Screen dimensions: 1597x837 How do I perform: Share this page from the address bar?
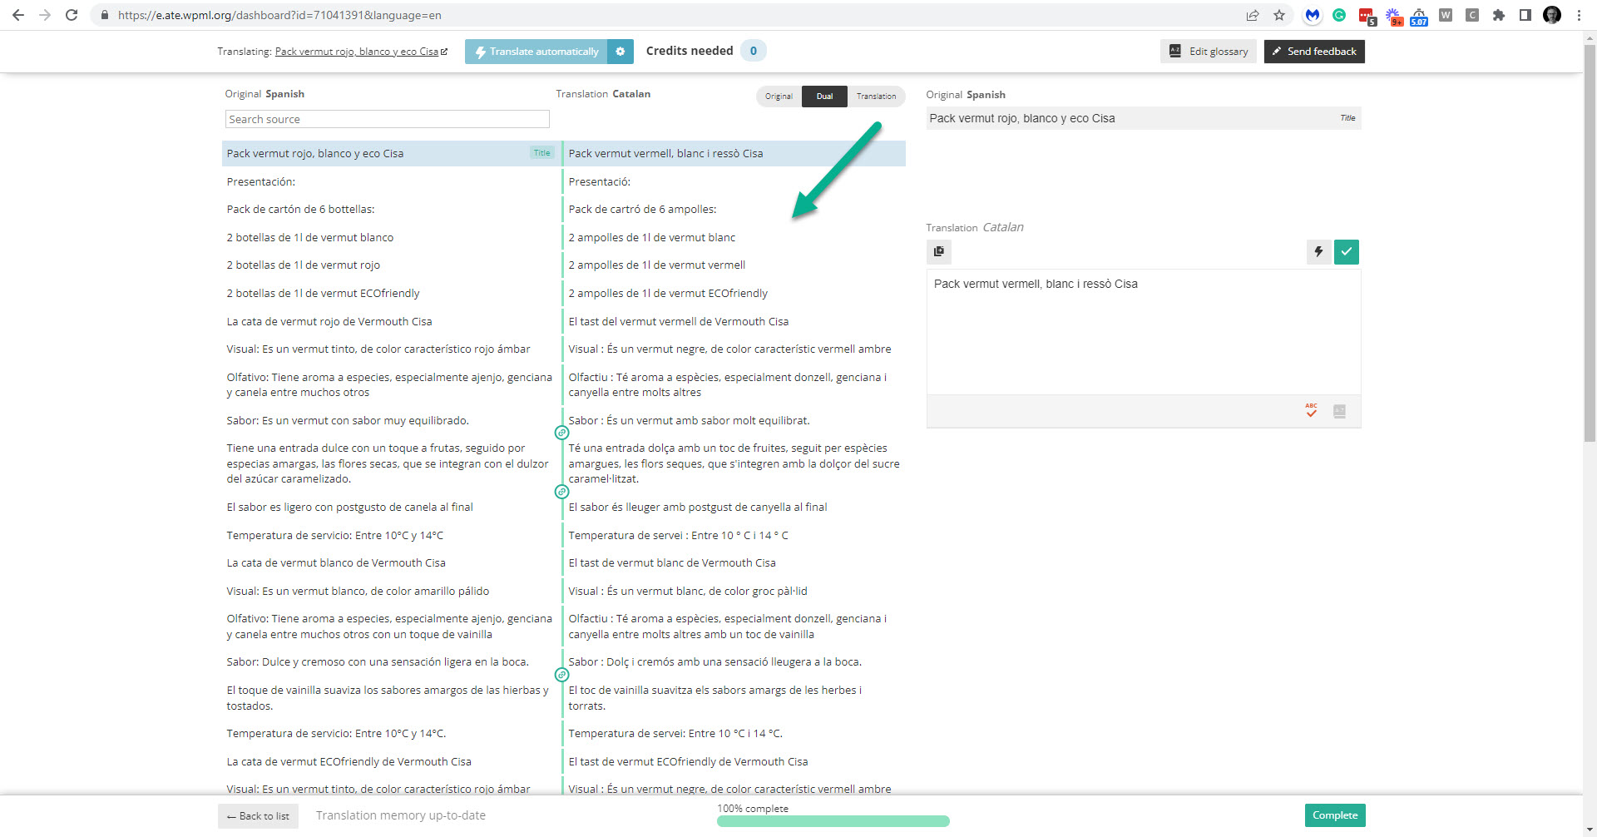[x=1253, y=15]
